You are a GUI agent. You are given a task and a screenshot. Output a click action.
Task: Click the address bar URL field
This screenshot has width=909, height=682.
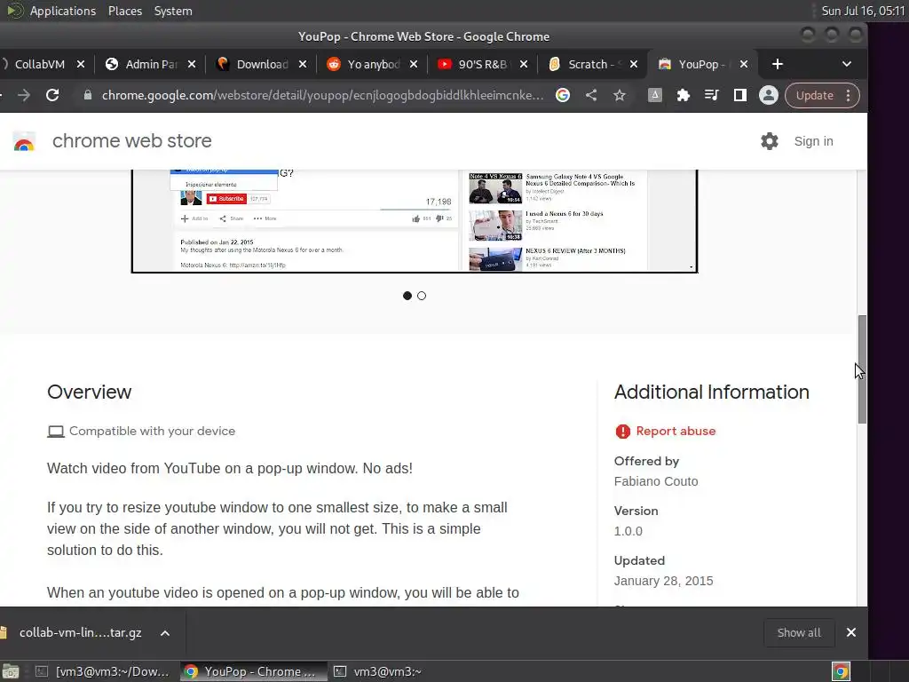pos(322,95)
